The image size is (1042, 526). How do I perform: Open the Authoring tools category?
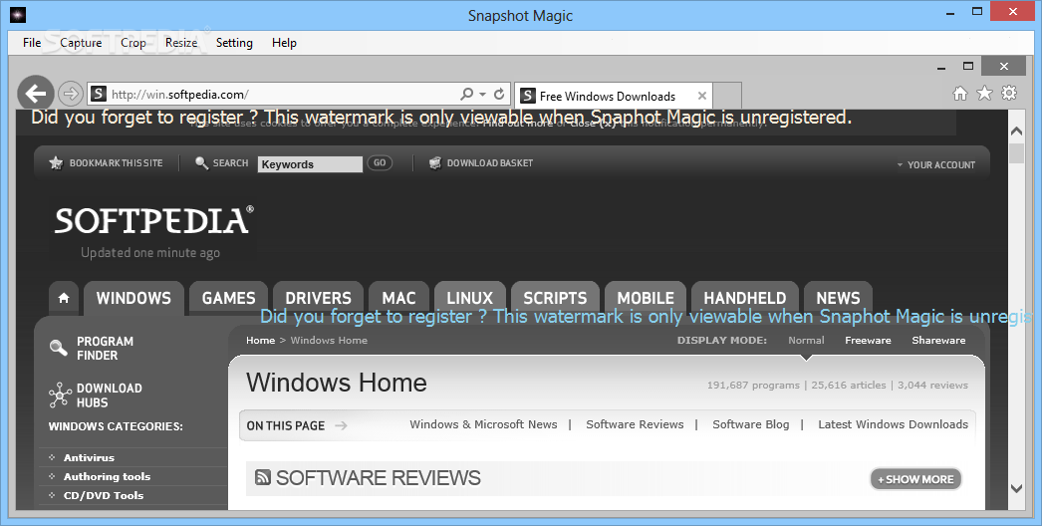107,476
